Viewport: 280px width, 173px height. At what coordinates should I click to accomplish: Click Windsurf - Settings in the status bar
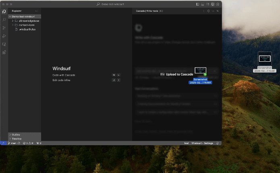click(x=202, y=143)
